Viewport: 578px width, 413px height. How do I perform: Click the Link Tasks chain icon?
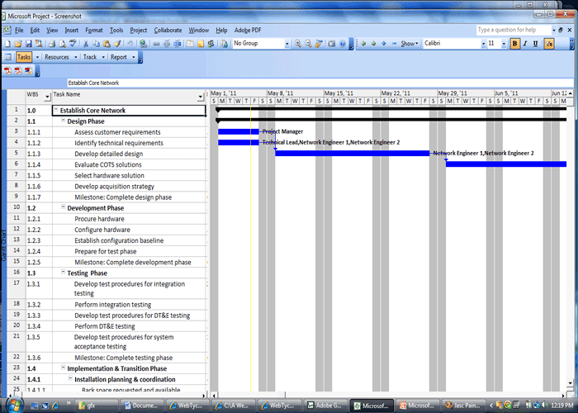click(156, 44)
